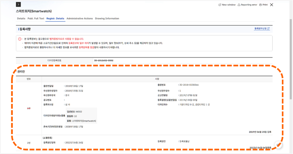Click the arrow button above the Smartwatch title
293x154 pixels.
[19, 5]
